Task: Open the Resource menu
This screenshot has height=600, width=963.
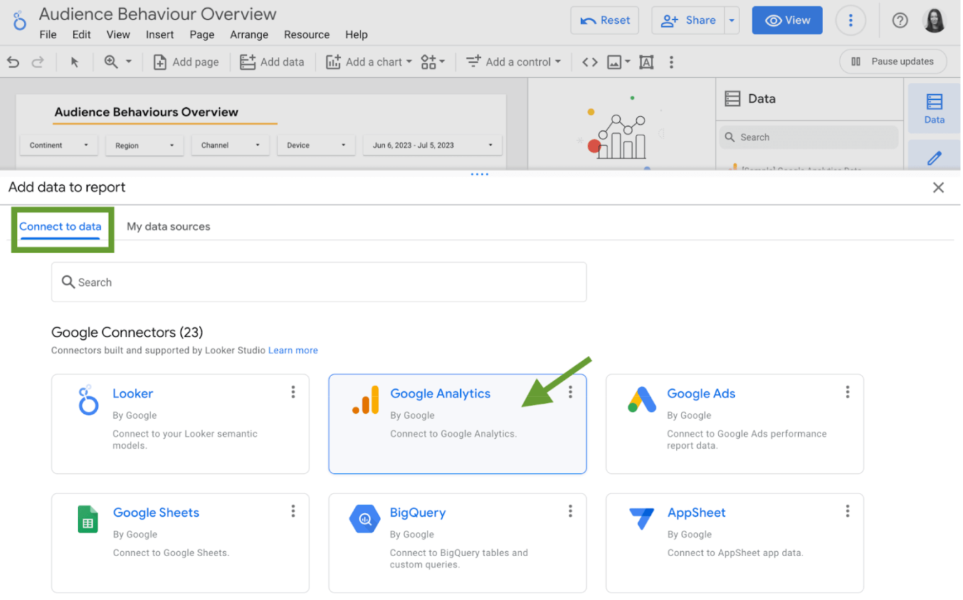Action: [x=307, y=34]
